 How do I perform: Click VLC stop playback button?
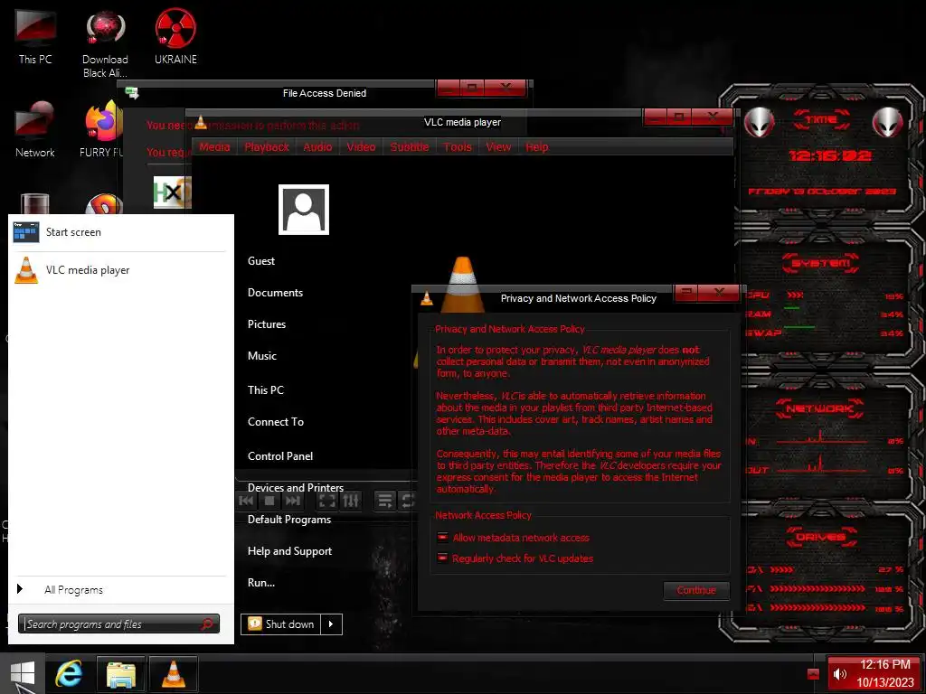click(x=269, y=501)
